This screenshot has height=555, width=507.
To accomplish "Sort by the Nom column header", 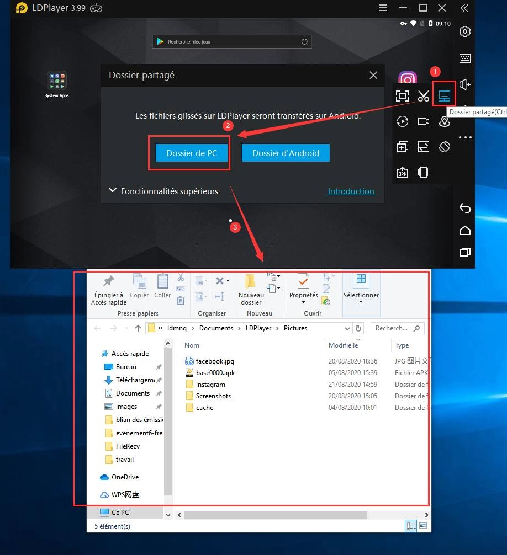I will [192, 345].
